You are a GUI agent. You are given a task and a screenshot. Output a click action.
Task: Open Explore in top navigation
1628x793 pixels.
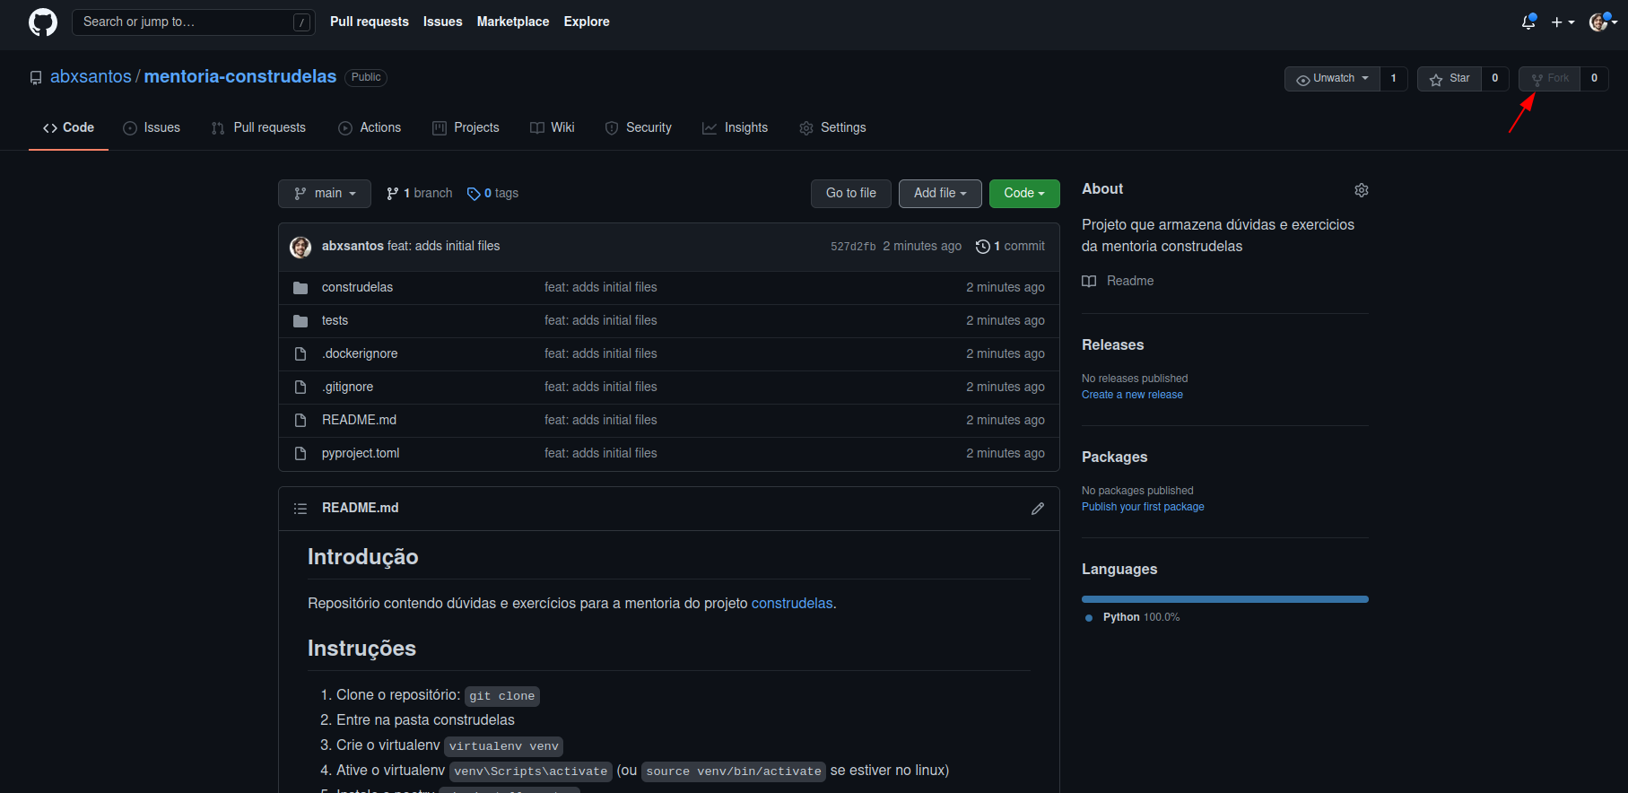[x=587, y=22]
